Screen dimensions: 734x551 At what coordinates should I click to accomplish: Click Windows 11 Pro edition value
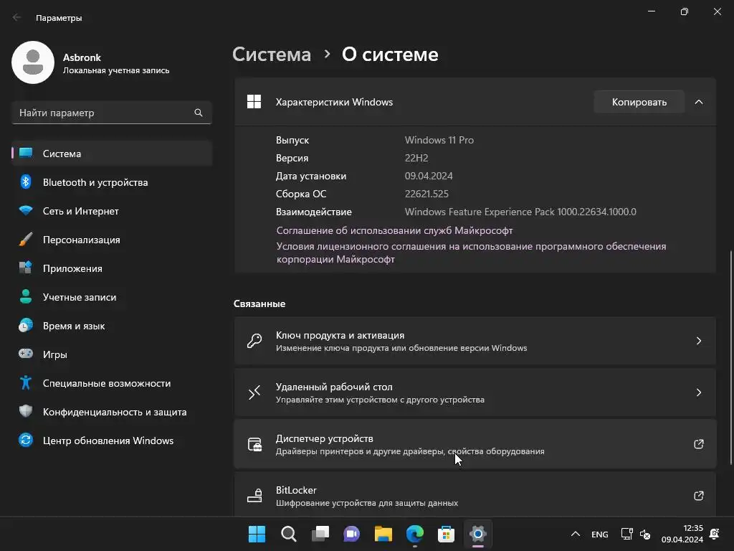pyautogui.click(x=439, y=140)
